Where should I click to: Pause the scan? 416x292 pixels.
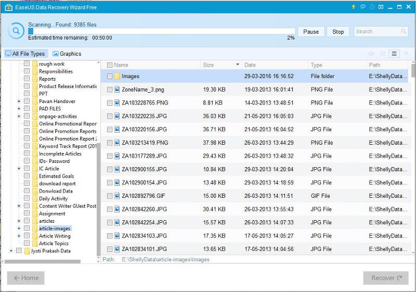click(311, 32)
